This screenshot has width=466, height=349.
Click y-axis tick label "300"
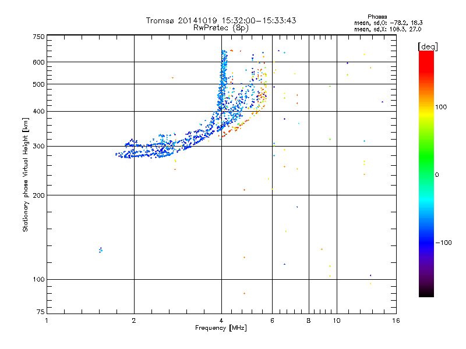(x=39, y=146)
